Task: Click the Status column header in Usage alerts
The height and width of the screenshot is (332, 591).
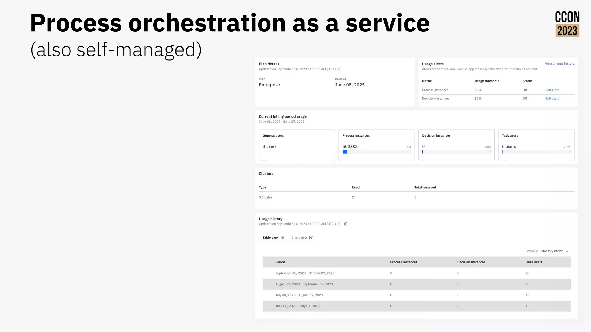Action: [x=528, y=81]
